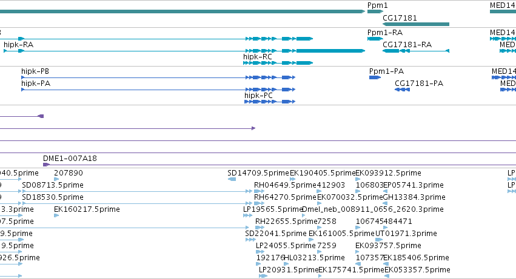
Task: Click Dmel_neb_008911_0656_2620.3prime label
Action: (372, 209)
